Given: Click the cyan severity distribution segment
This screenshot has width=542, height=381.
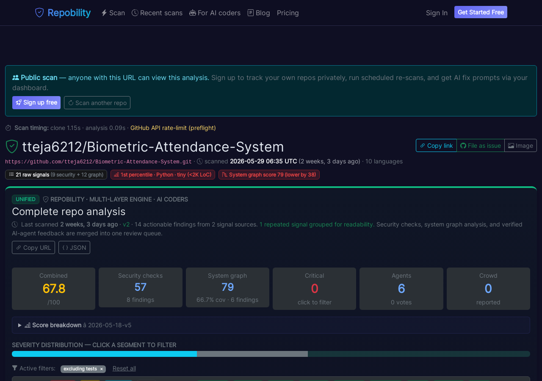Looking at the screenshot, I should point(104,354).
